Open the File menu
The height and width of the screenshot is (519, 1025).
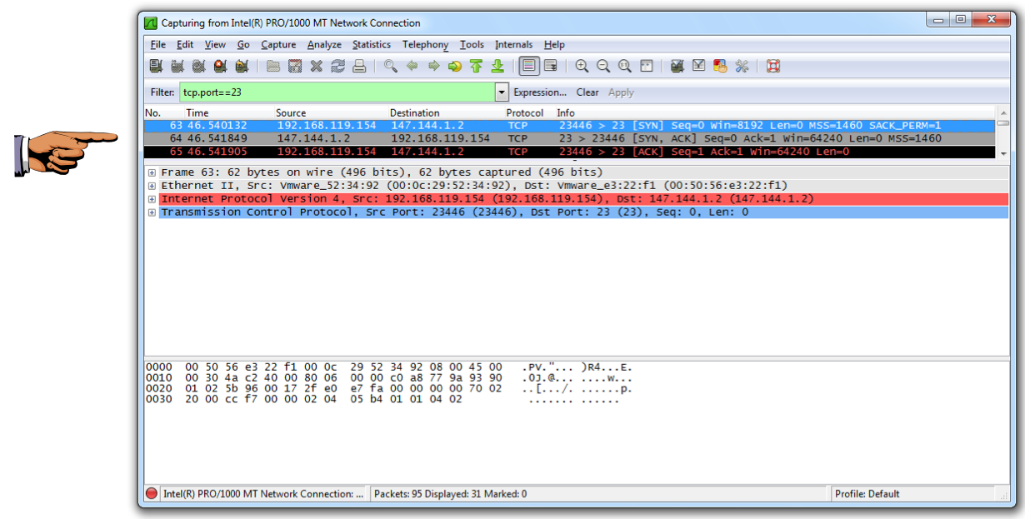tap(158, 45)
